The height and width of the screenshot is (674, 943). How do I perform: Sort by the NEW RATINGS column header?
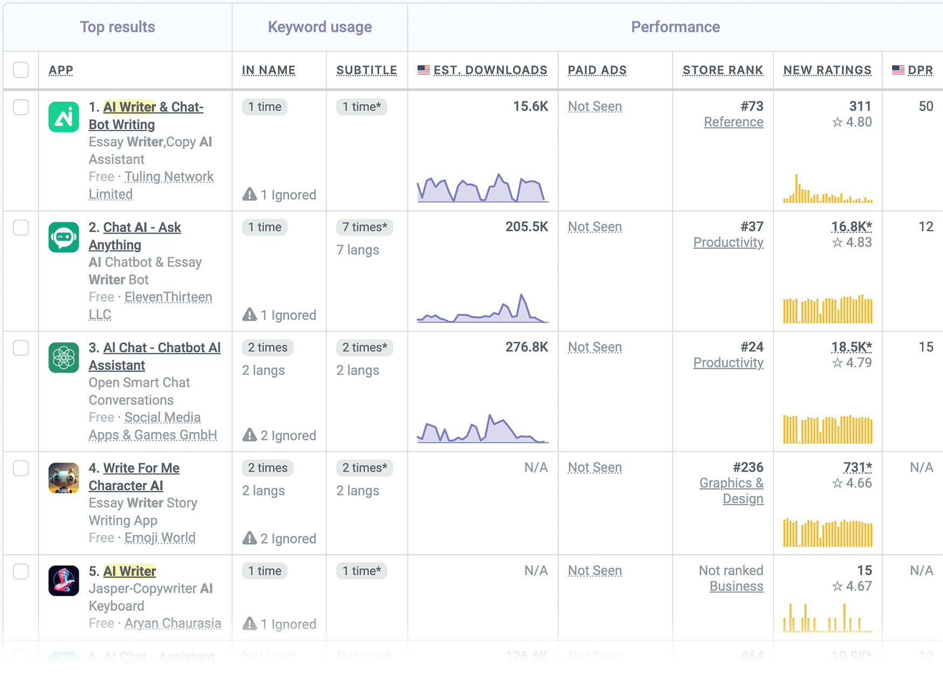(x=827, y=70)
